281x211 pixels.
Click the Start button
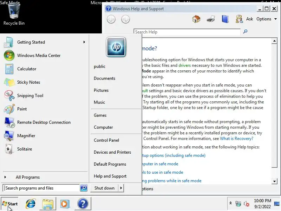point(10,204)
